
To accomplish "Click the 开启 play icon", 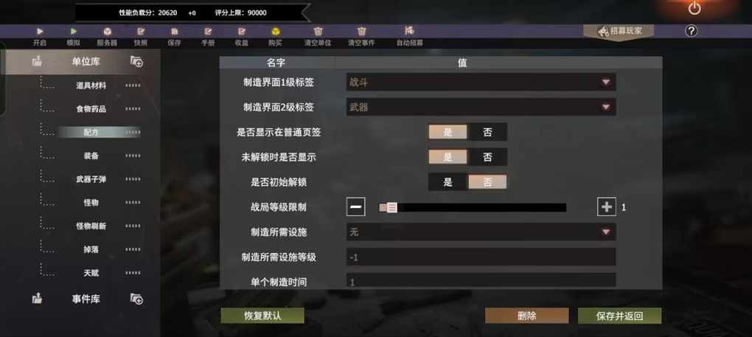I will click(40, 32).
